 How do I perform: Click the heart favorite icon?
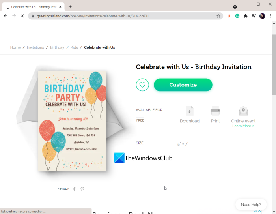coord(142,85)
